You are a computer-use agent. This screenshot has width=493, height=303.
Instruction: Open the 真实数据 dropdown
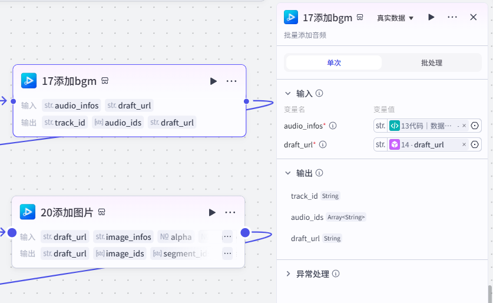click(395, 18)
